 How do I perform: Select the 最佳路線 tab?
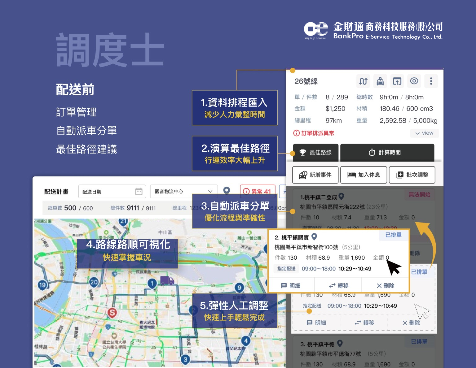click(315, 152)
